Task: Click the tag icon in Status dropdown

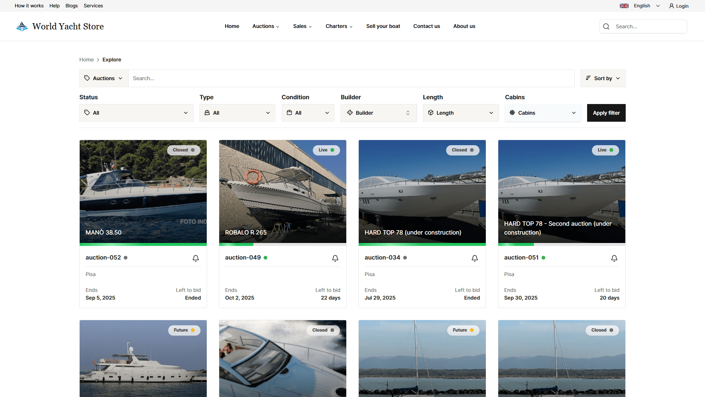Action: click(x=87, y=112)
